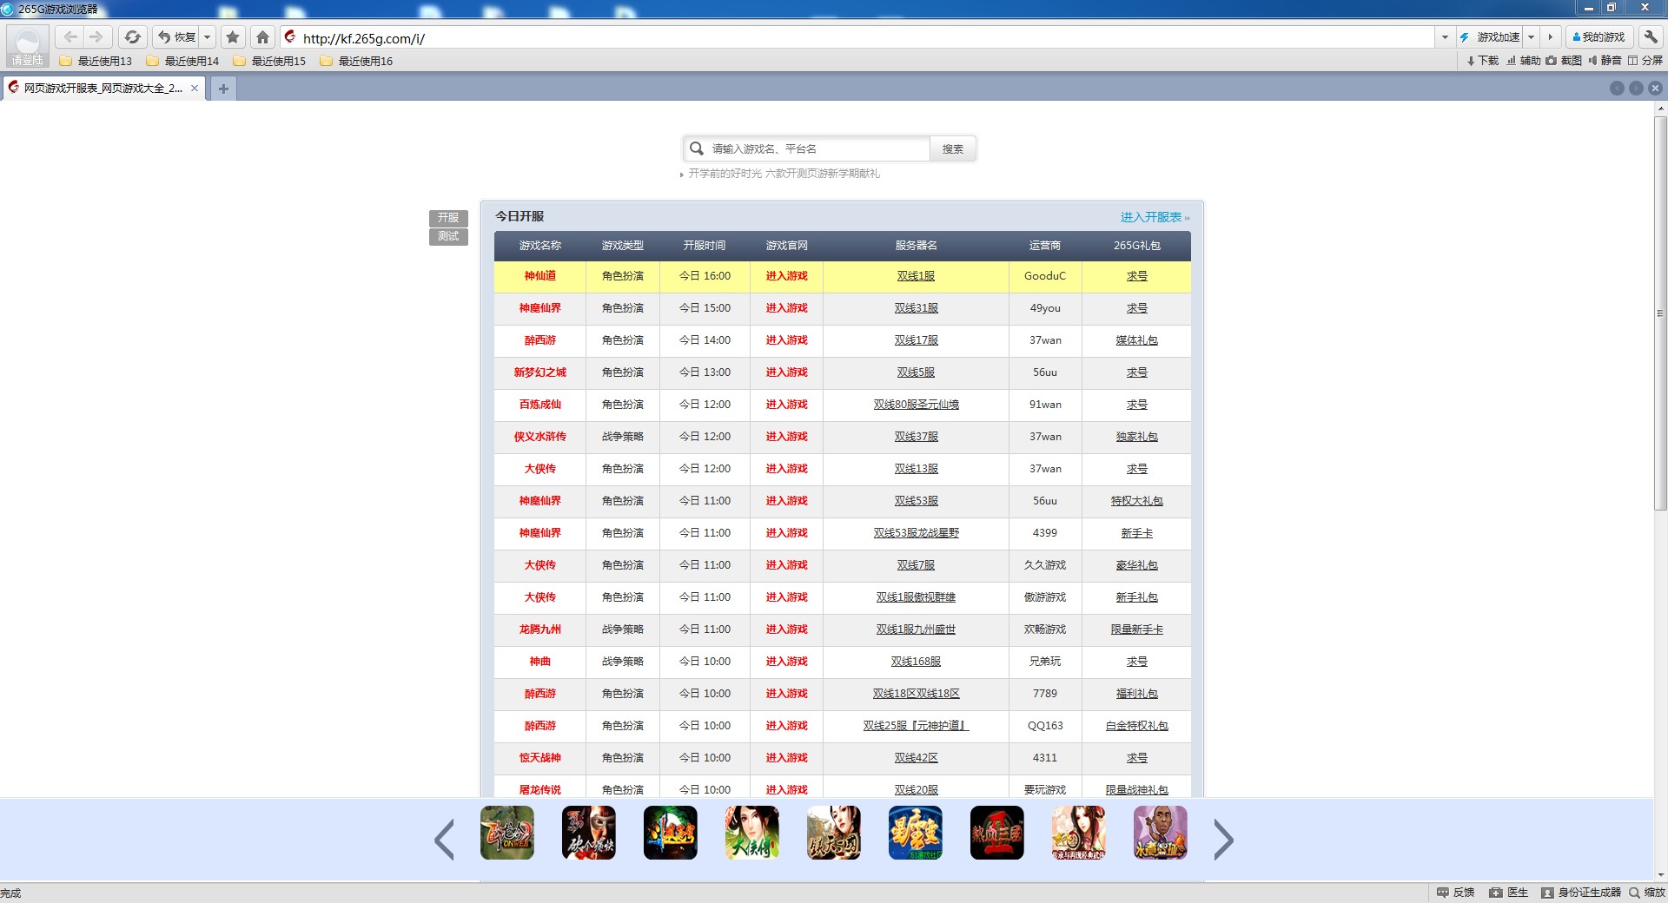Click the 独家礼包 gift link
The height and width of the screenshot is (903, 1668).
coord(1136,437)
